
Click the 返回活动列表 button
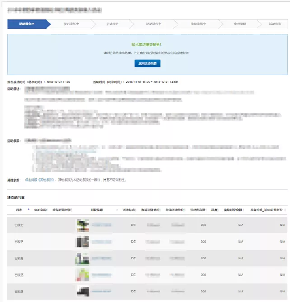pyautogui.click(x=147, y=64)
